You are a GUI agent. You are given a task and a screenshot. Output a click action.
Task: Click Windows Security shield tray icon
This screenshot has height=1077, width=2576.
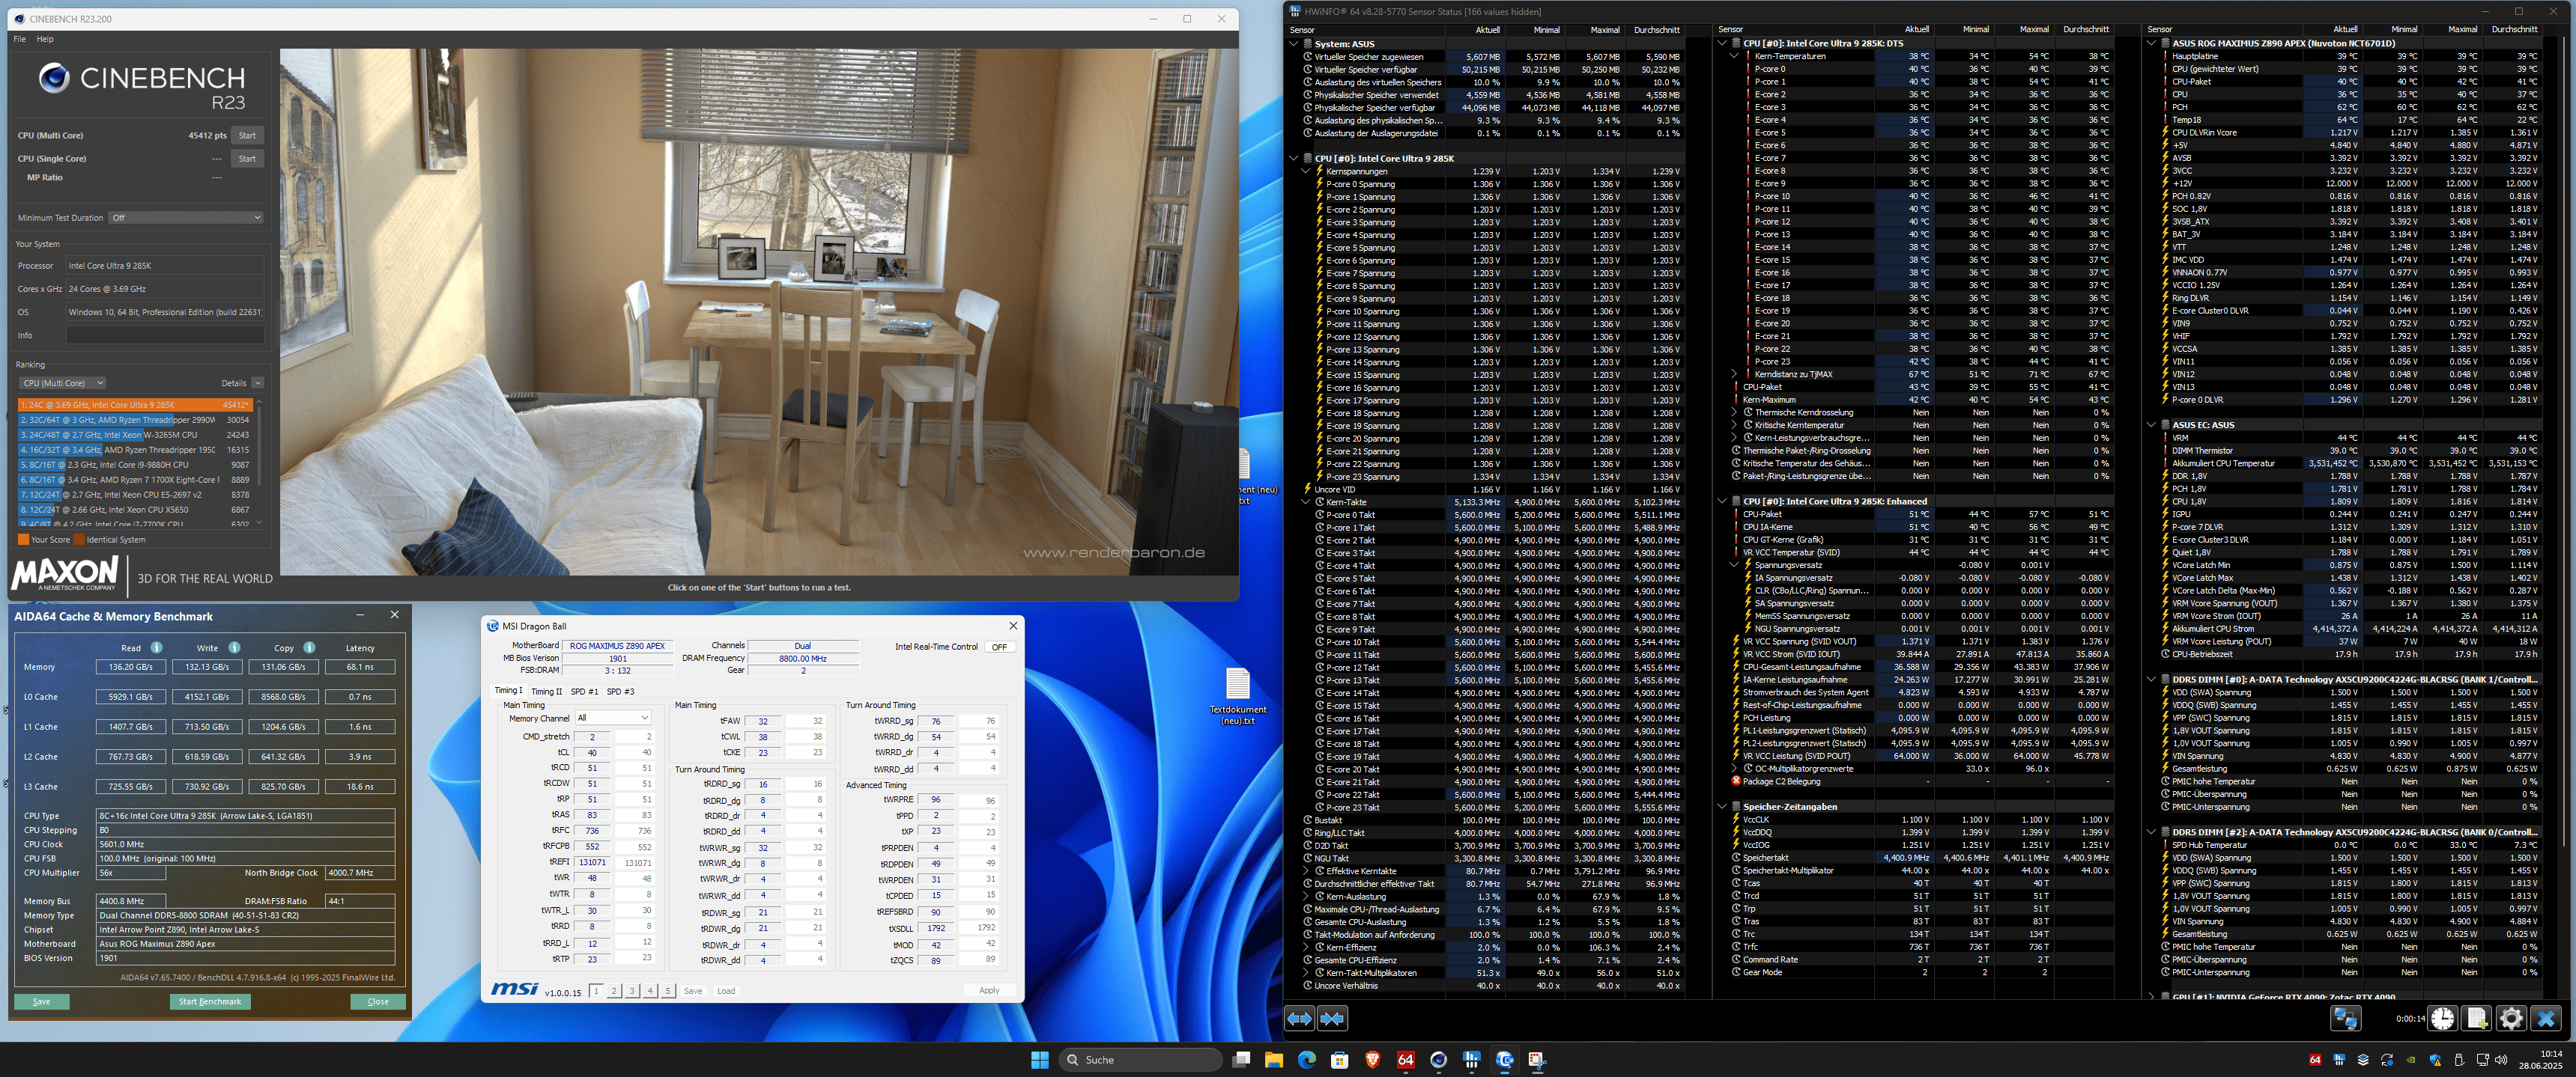2435,1060
